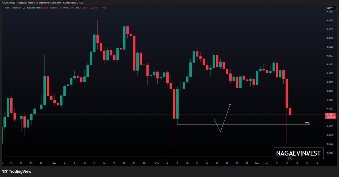Click the 0,3100 price axis label

click(330, 126)
